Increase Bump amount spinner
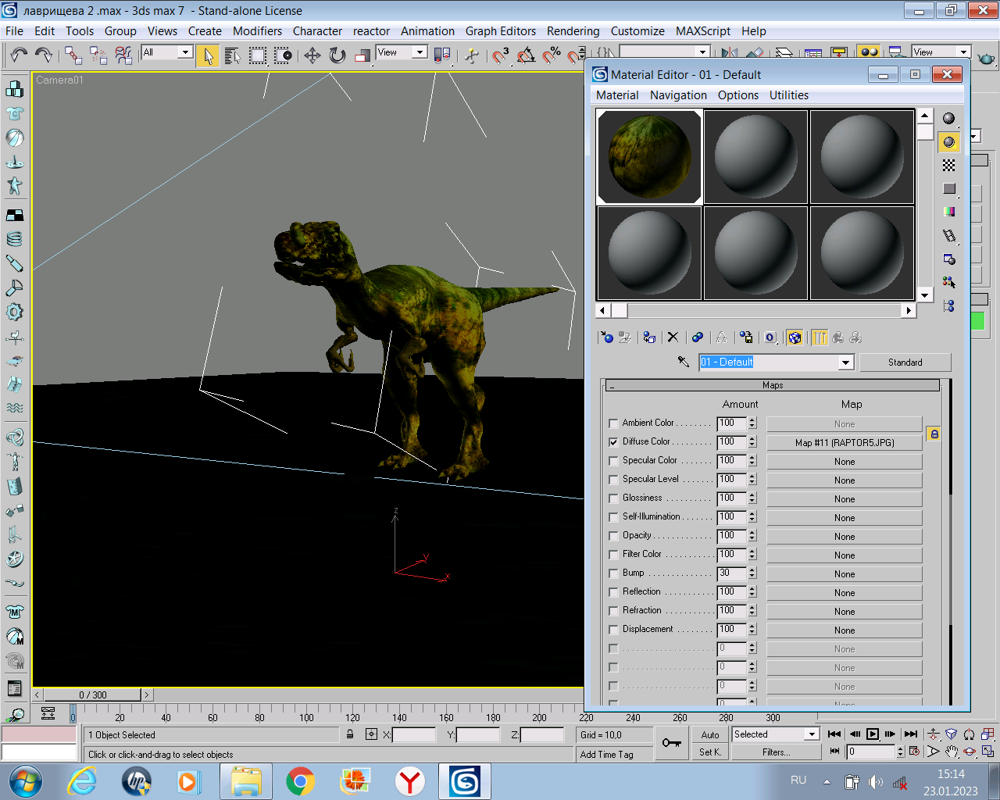The width and height of the screenshot is (1000, 800). coord(752,570)
